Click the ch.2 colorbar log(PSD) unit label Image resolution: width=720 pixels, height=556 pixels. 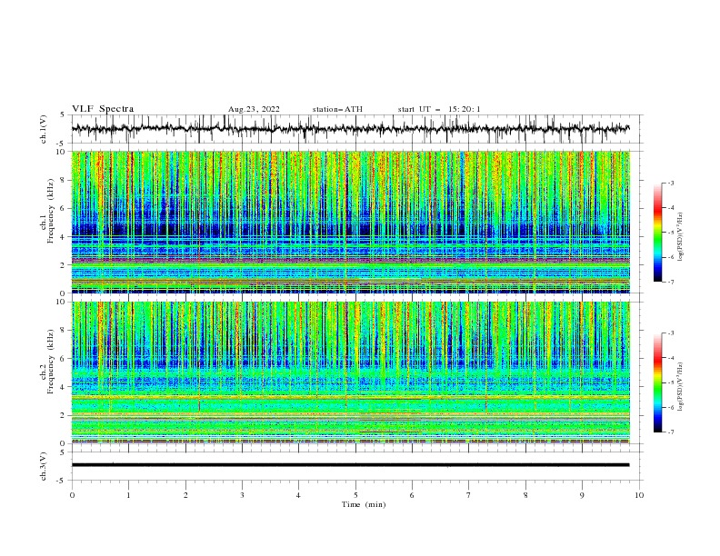click(681, 387)
